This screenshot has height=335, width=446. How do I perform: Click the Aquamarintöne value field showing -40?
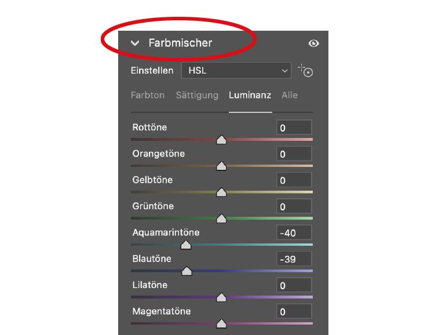[x=294, y=233]
